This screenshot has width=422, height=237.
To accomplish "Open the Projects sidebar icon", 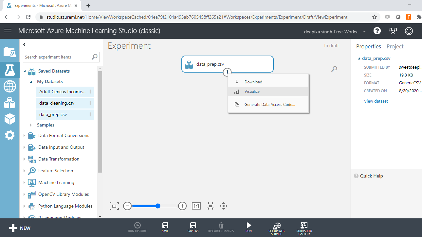I will click(x=9, y=52).
